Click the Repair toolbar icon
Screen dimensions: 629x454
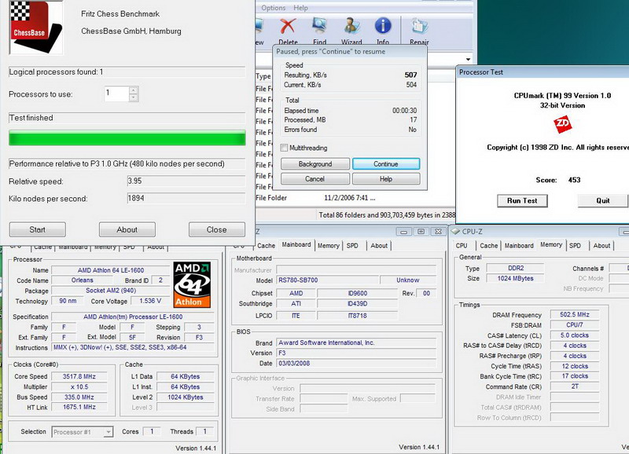419,27
